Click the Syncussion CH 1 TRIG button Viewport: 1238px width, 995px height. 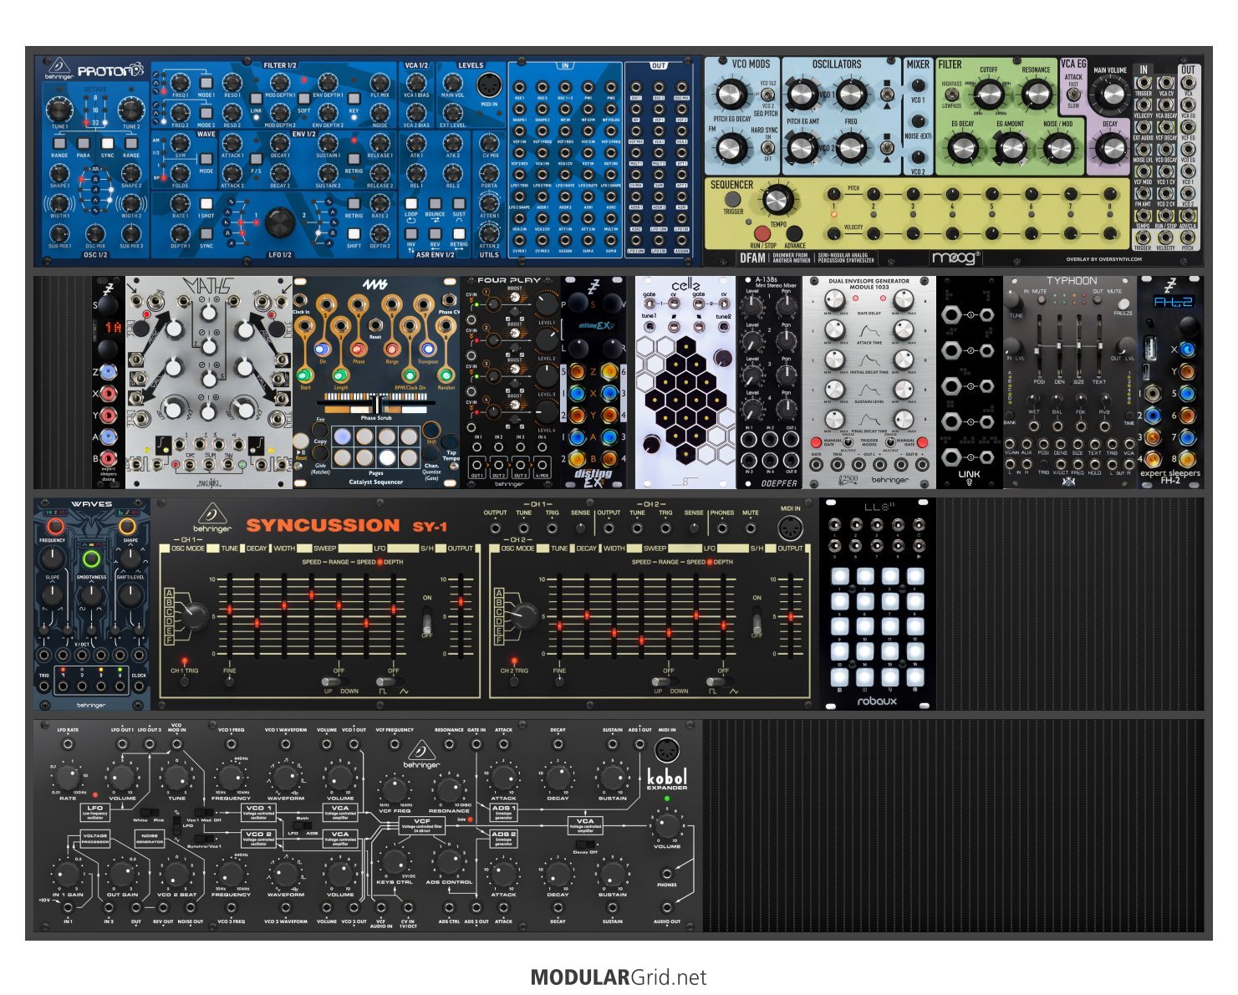[x=184, y=681]
